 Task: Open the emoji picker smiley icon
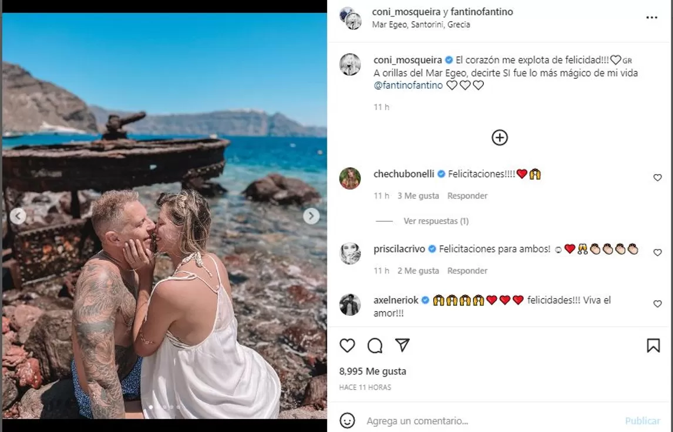[348, 421]
